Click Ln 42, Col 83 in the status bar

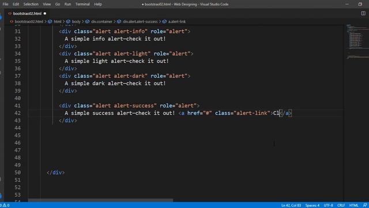coord(291,206)
